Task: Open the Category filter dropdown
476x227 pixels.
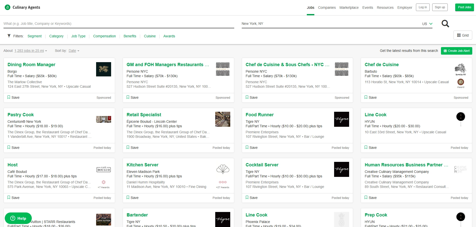Action: pyautogui.click(x=56, y=36)
